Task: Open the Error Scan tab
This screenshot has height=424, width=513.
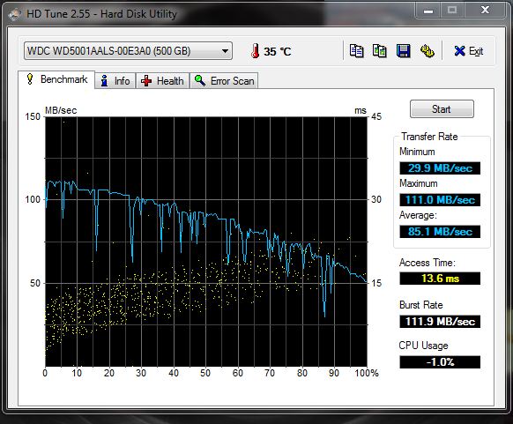Action: 224,81
